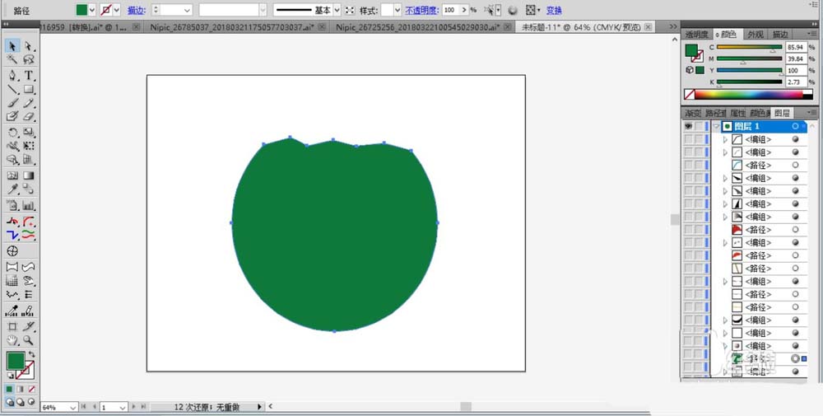Viewport: 823px width, 416px height.
Task: Switch to the 渐变 panel tab
Action: 693,113
